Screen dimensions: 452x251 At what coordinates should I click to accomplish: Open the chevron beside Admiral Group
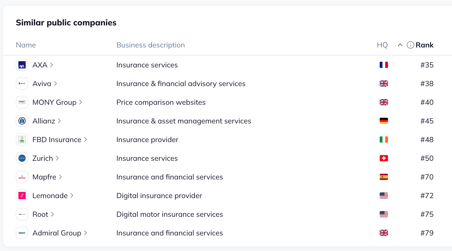pos(86,233)
